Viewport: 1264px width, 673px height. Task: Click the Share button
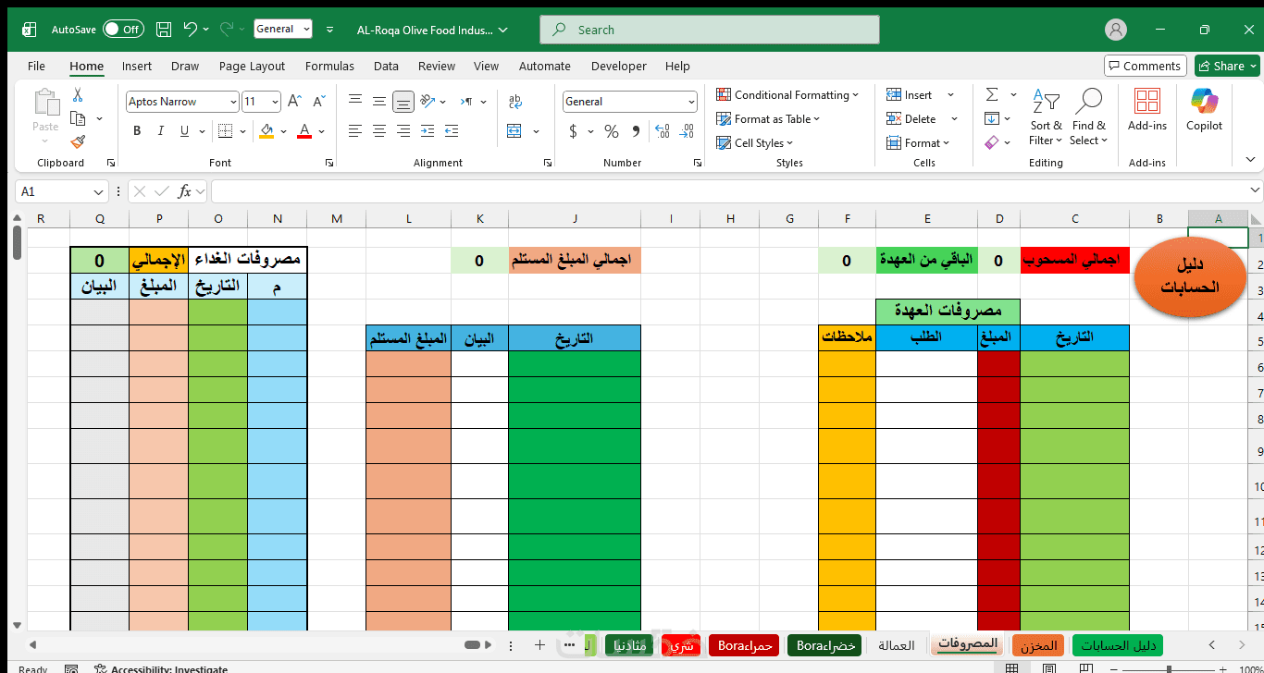1227,66
